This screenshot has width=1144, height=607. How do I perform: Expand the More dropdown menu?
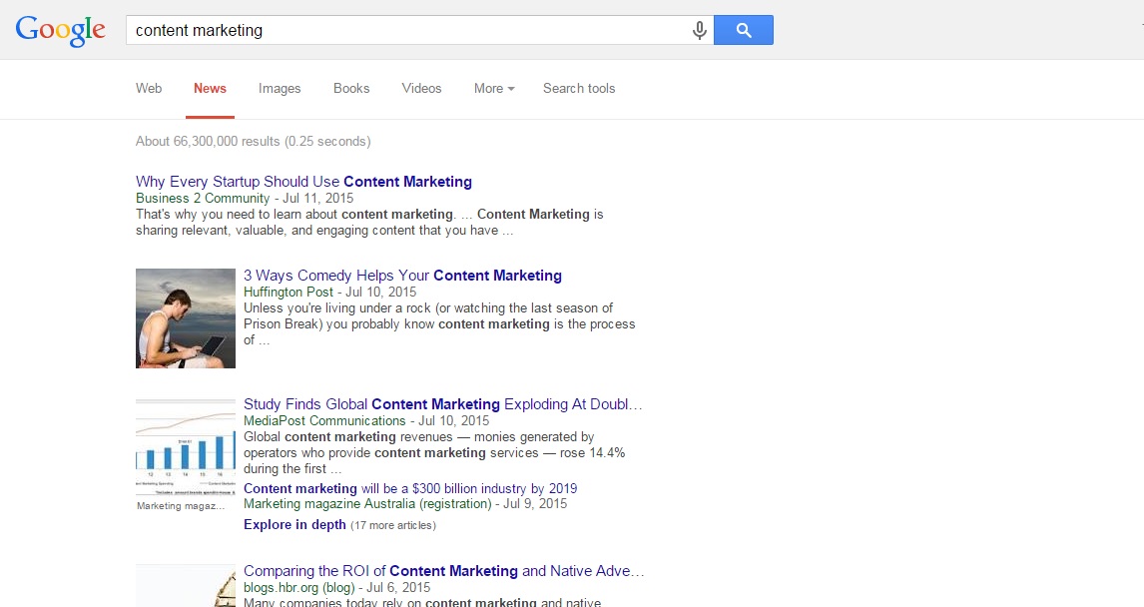494,88
